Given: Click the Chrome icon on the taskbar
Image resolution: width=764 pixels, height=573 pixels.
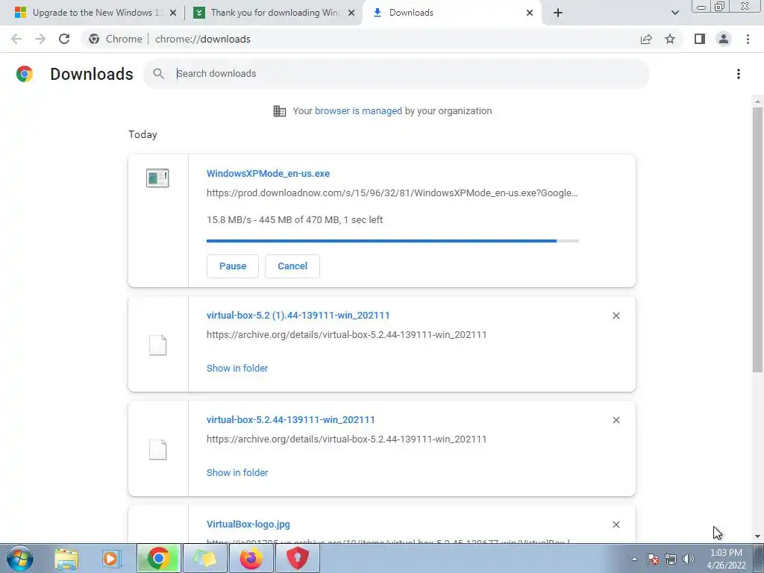Looking at the screenshot, I should (x=158, y=558).
